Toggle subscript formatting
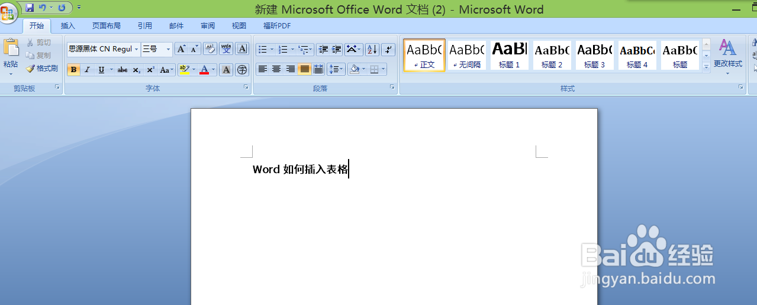The width and height of the screenshot is (757, 305). tap(136, 70)
